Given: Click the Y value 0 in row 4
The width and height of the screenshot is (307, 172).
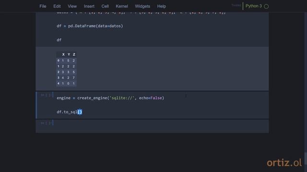Looking at the screenshot, I should [x=68, y=84].
